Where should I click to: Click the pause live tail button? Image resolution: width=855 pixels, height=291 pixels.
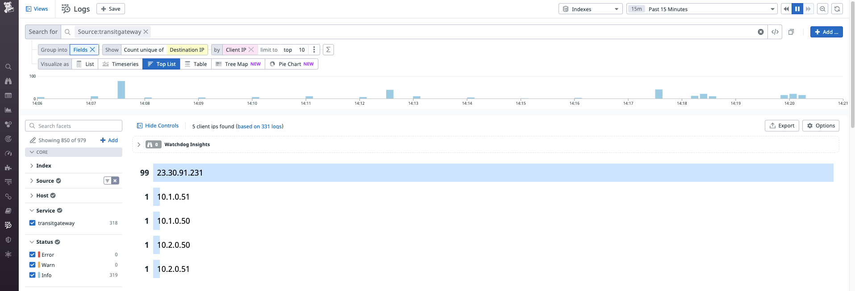(797, 9)
